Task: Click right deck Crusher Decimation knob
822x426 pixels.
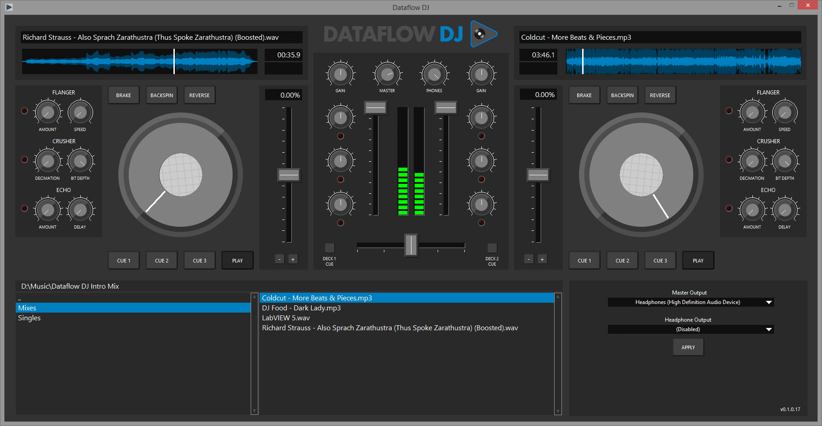Action: pos(752,162)
